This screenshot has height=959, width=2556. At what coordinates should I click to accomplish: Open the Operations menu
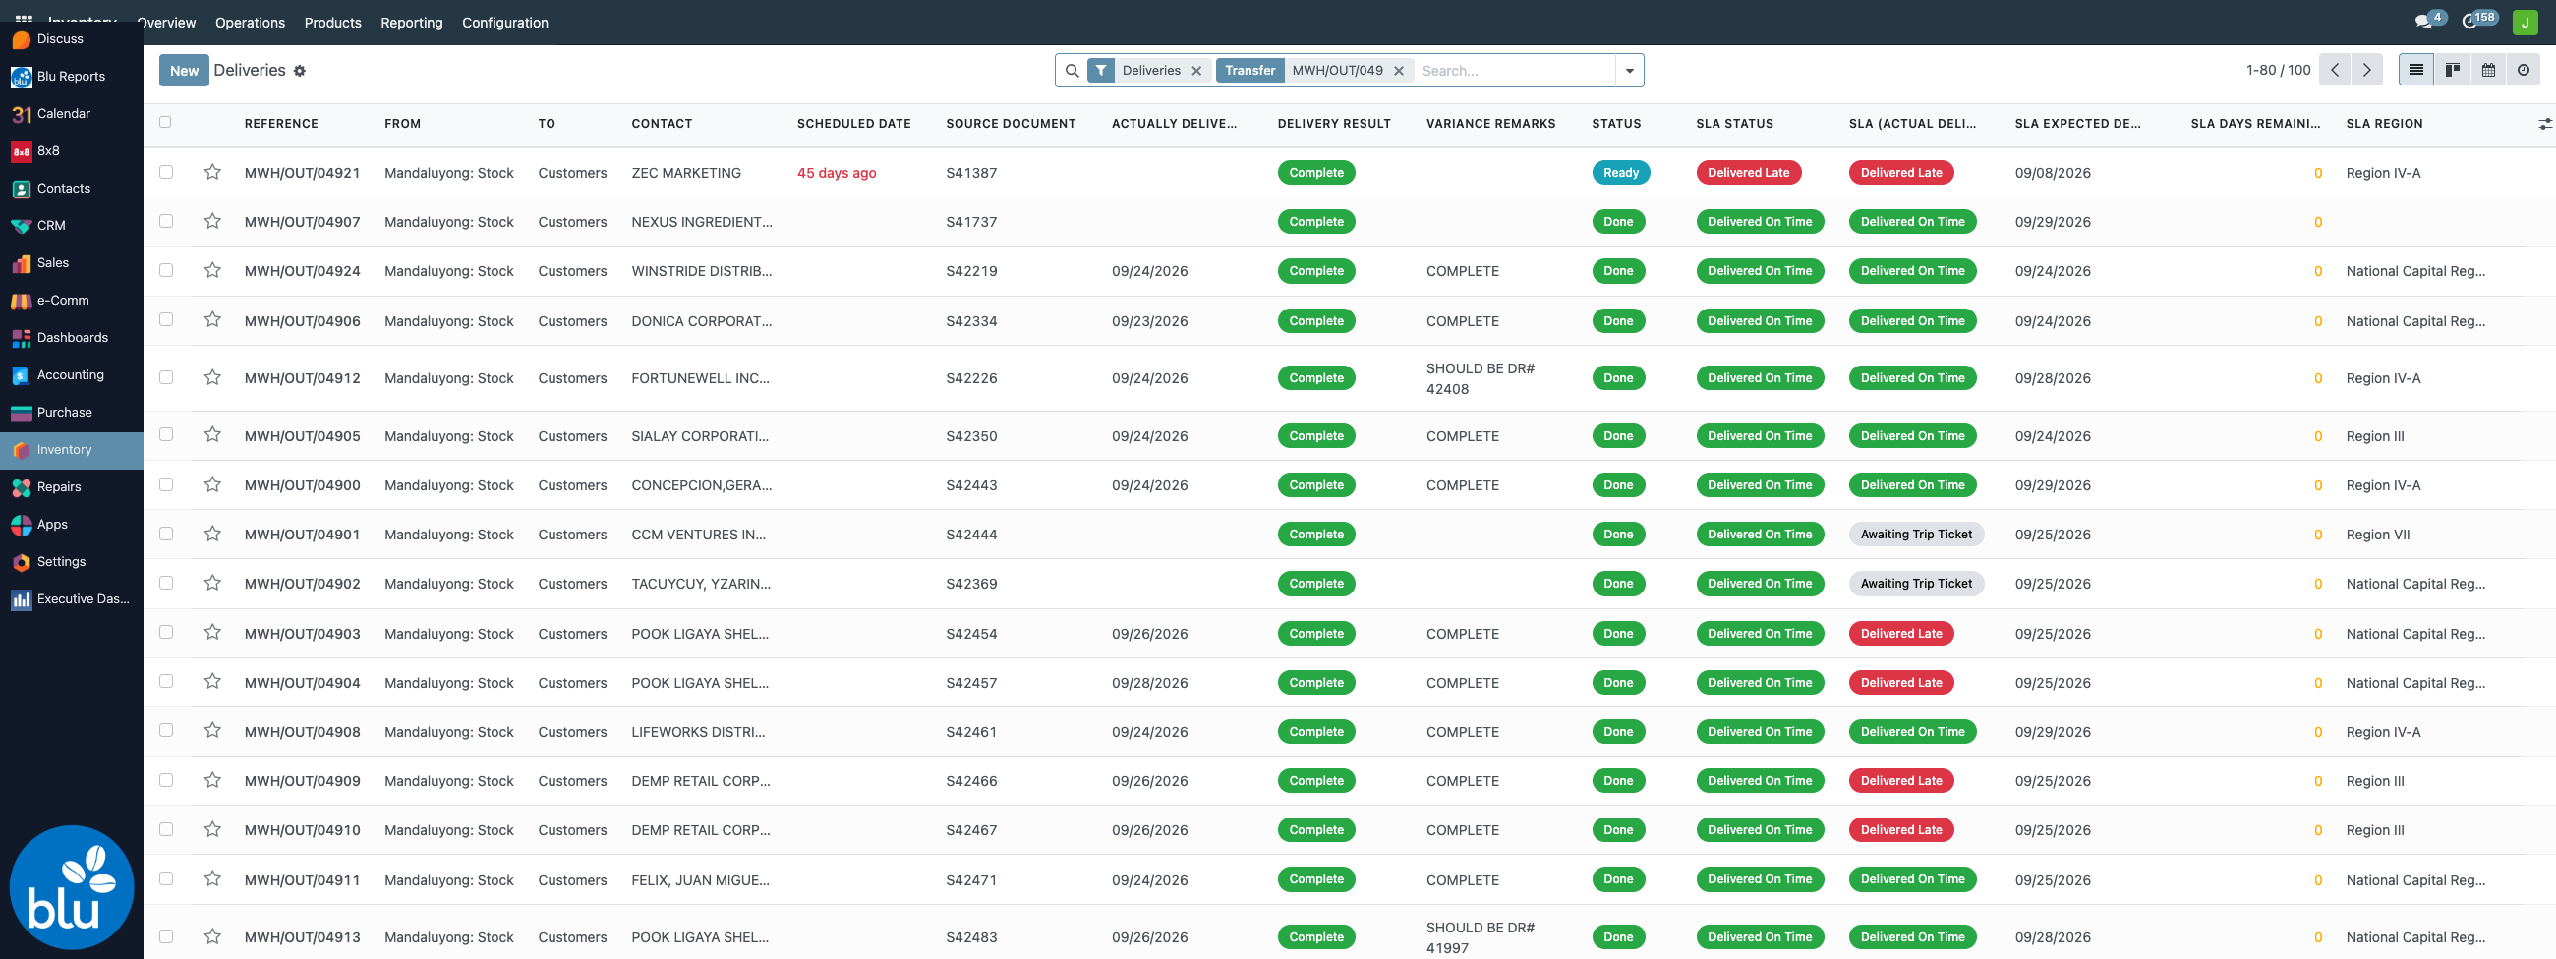coord(250,23)
